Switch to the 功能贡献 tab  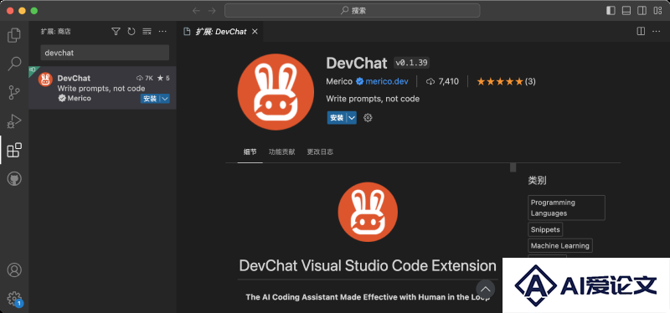281,151
